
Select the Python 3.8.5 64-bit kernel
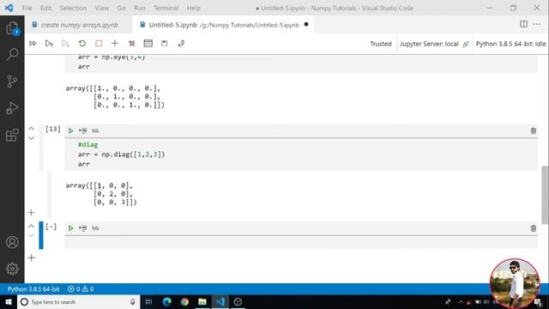pos(510,44)
